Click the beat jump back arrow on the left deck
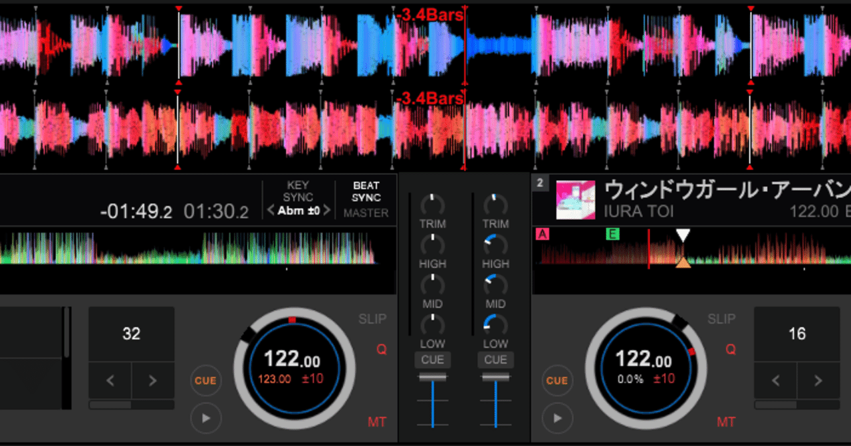851x446 pixels. [110, 381]
